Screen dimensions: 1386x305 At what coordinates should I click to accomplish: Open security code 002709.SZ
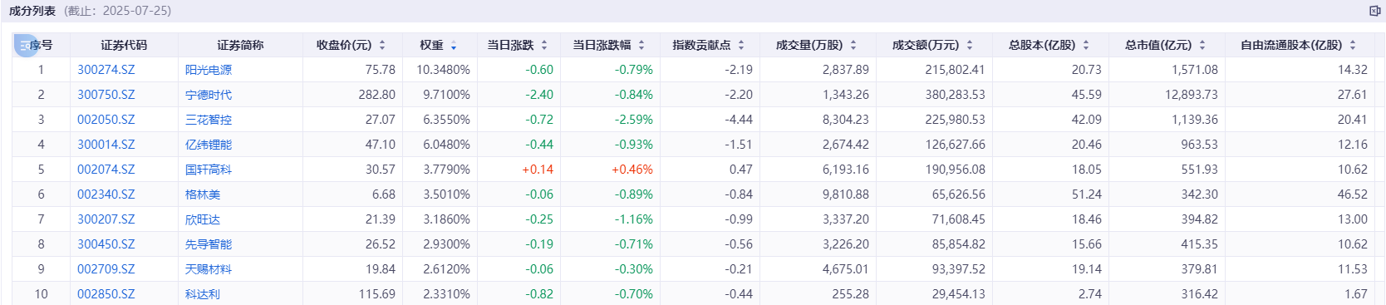point(106,269)
